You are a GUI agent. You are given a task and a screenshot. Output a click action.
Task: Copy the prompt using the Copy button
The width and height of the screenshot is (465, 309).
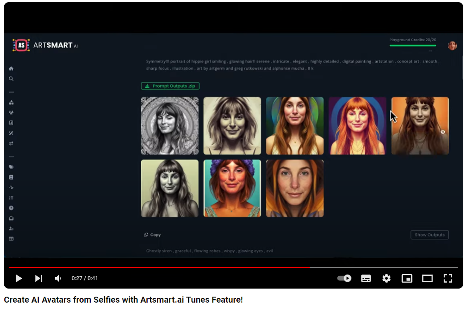click(152, 235)
